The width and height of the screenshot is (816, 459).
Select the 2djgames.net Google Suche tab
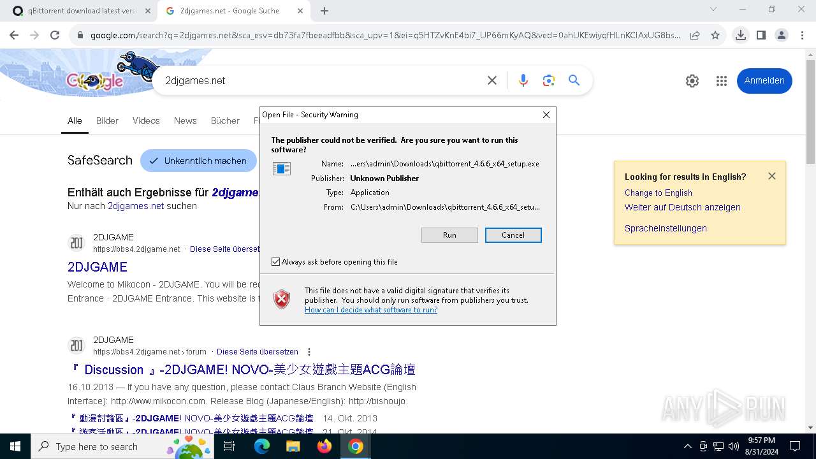coord(235,11)
